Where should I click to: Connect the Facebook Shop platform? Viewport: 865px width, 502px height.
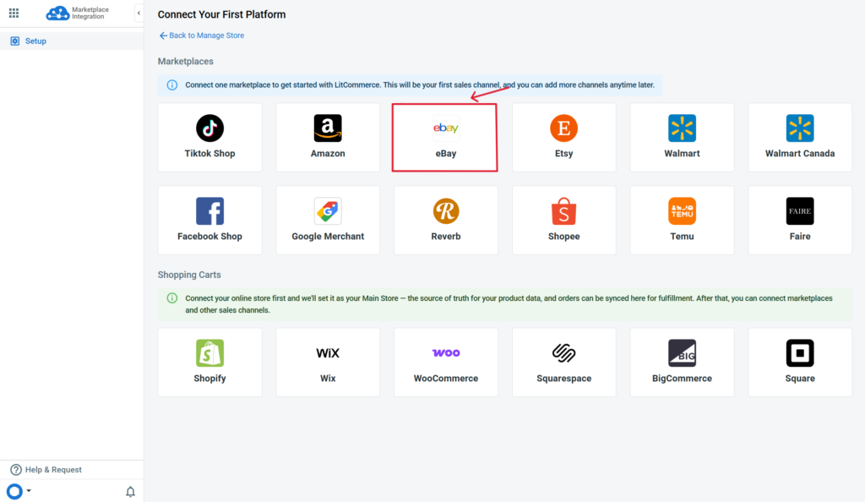(209, 220)
